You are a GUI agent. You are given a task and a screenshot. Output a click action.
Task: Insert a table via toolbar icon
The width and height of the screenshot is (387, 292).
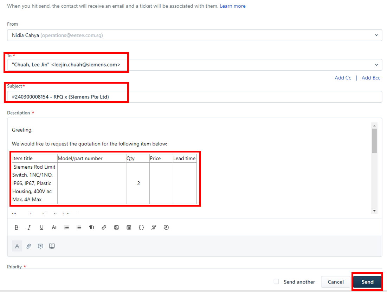pyautogui.click(x=129, y=227)
